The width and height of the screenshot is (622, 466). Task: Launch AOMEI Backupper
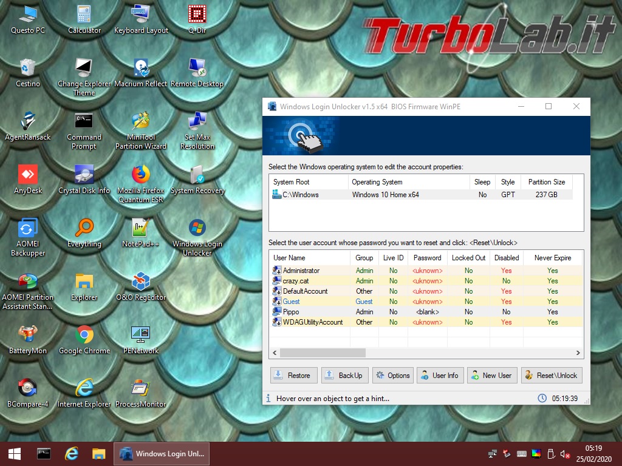click(x=28, y=238)
